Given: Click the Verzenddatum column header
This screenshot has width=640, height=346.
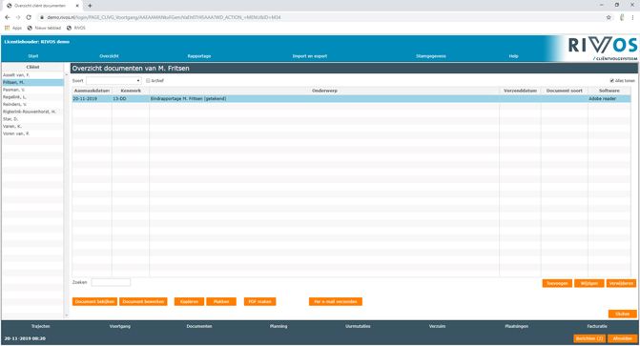Looking at the screenshot, I should [520, 91].
